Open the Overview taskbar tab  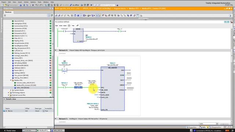coord(29,131)
